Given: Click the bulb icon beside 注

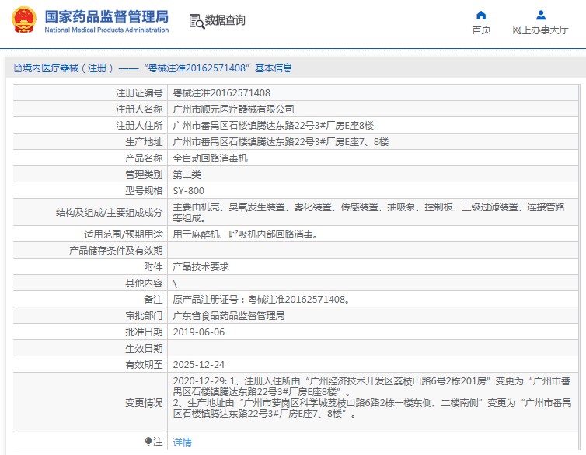Looking at the screenshot, I should pyautogui.click(x=148, y=441).
